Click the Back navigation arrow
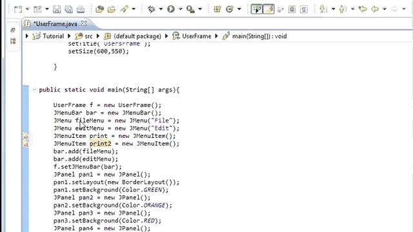Screen dimensions: 413x232 click(375, 9)
